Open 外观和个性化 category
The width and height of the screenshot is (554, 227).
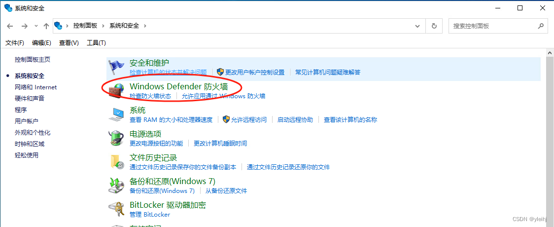[x=33, y=132]
